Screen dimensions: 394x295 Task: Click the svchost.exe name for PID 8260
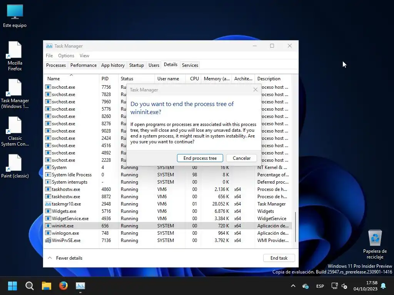click(x=63, y=116)
